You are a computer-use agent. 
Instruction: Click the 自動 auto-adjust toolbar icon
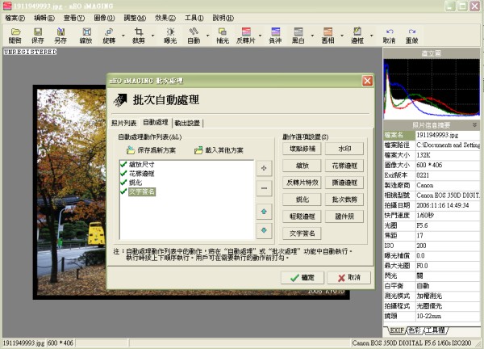[x=194, y=36]
